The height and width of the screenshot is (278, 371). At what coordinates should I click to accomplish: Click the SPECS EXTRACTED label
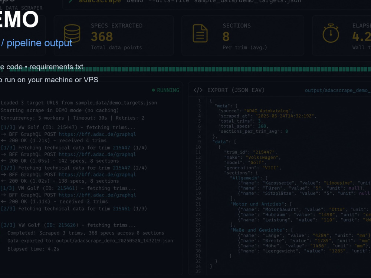[116, 26]
